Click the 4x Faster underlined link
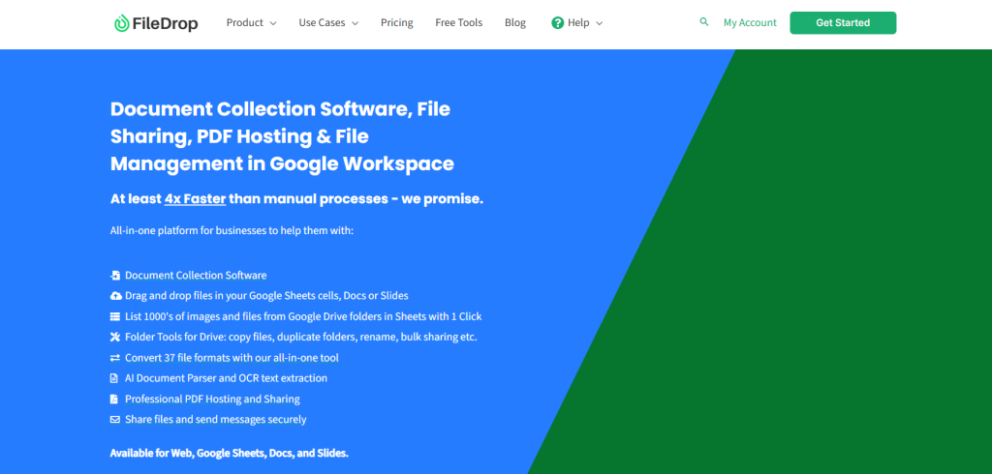This screenshot has height=474, width=992. (x=195, y=198)
